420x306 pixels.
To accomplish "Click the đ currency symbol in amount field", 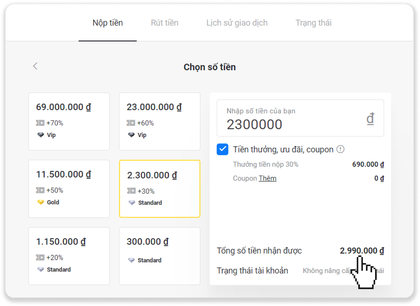I will click(x=370, y=118).
